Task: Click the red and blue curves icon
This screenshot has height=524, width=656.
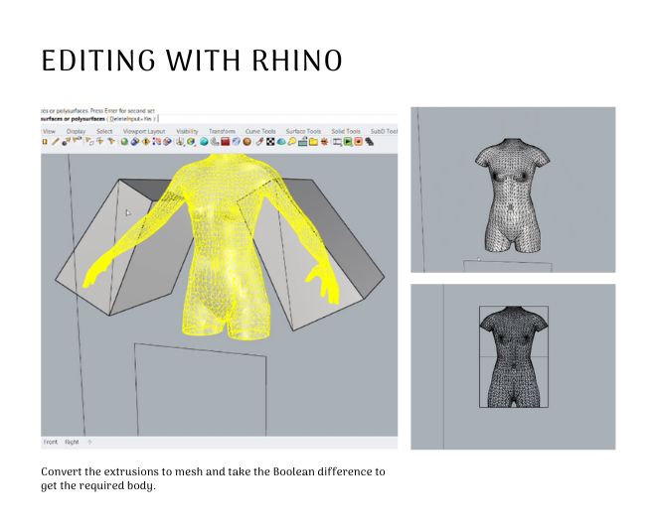Action: (157, 141)
